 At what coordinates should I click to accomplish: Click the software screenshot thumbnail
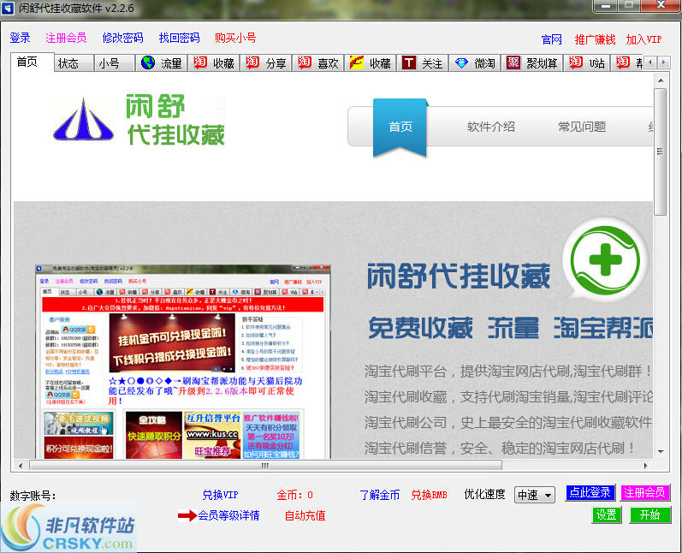[x=182, y=361]
